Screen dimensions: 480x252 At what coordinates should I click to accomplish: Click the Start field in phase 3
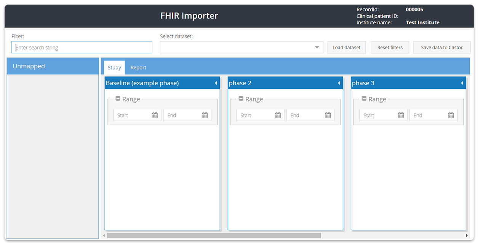[x=383, y=115]
